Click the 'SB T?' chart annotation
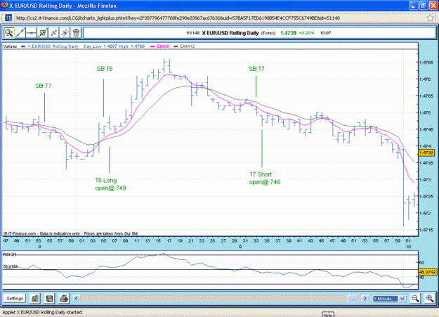This screenshot has height=317, width=439. point(44,86)
